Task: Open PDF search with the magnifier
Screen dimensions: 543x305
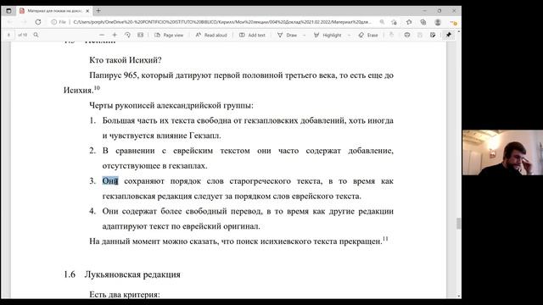Action: (x=36, y=35)
